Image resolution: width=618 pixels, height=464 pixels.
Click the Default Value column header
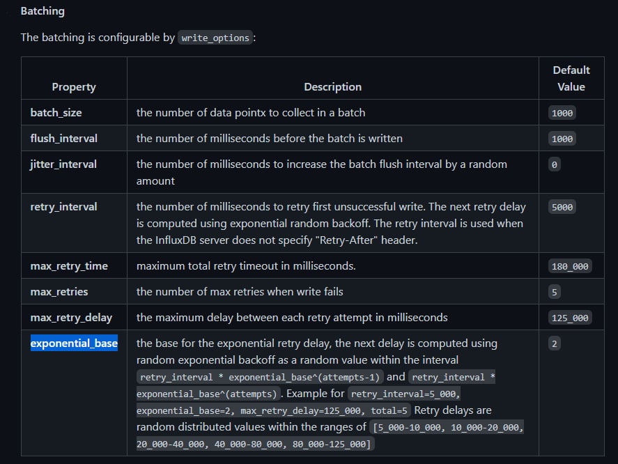click(571, 79)
